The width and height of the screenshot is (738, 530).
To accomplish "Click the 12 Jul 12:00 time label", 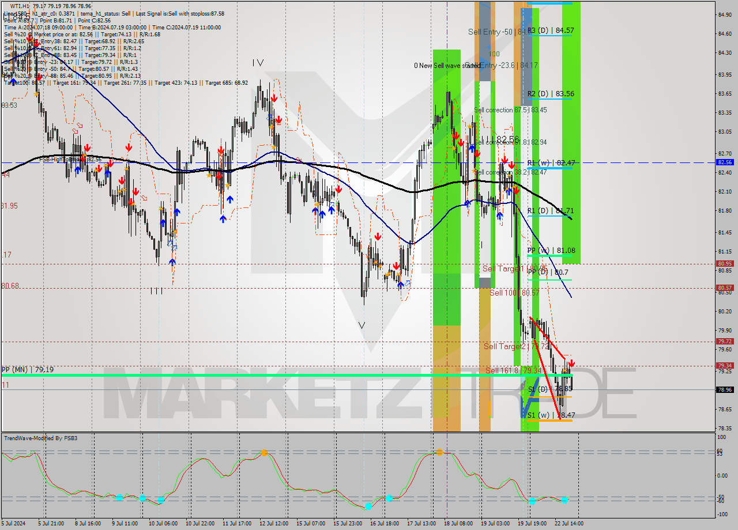I will click(x=274, y=524).
